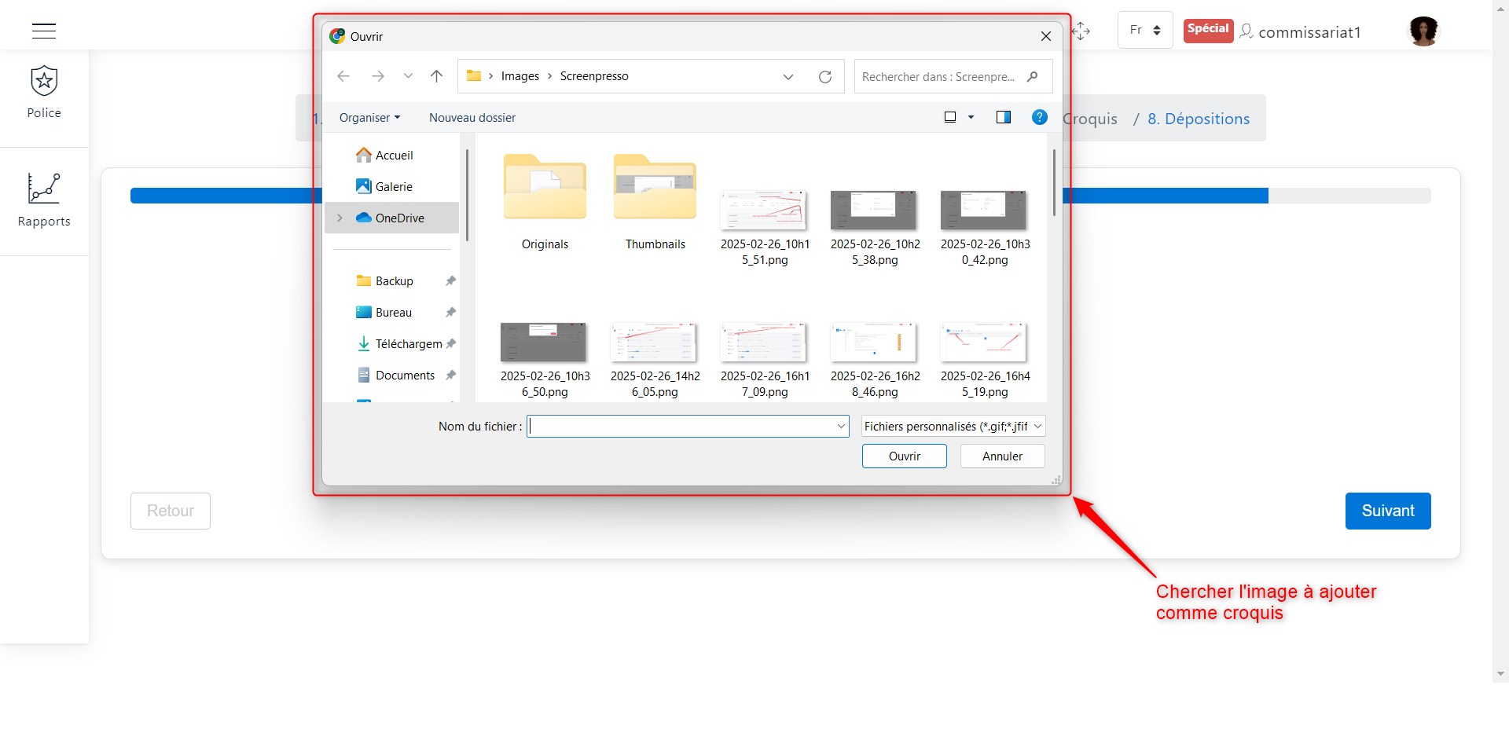Go to step 8. Dépositions
The height and width of the screenshot is (744, 1509).
1199,119
